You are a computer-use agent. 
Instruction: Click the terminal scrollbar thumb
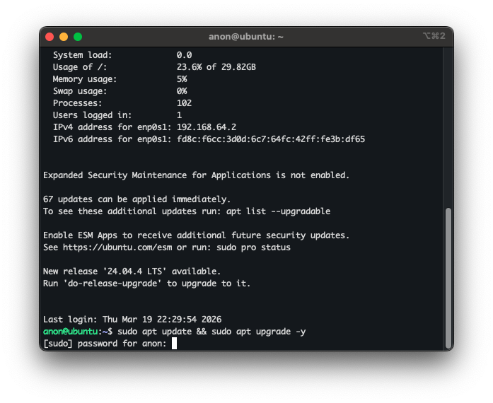(448, 276)
